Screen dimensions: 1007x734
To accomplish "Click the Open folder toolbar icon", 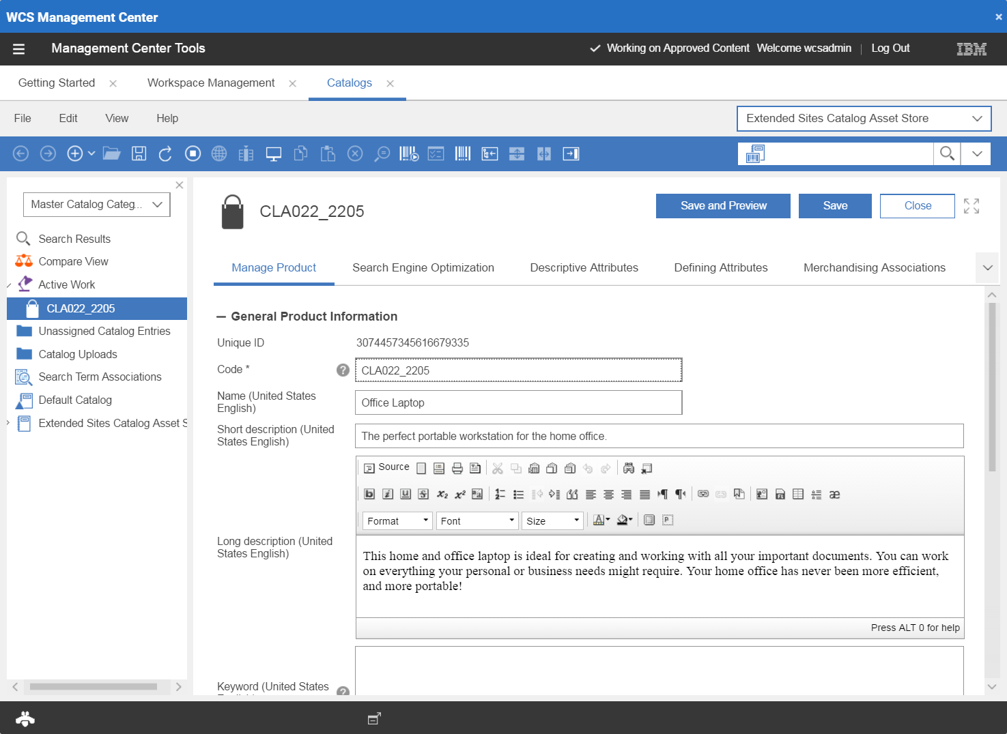I will [111, 153].
